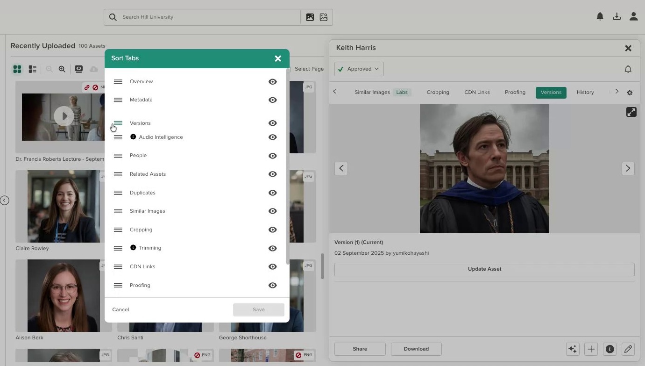Toggle visibility of the People tab
The width and height of the screenshot is (645, 366).
coord(273,156)
